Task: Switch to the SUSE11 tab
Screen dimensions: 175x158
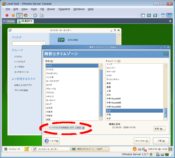Action: point(25,21)
